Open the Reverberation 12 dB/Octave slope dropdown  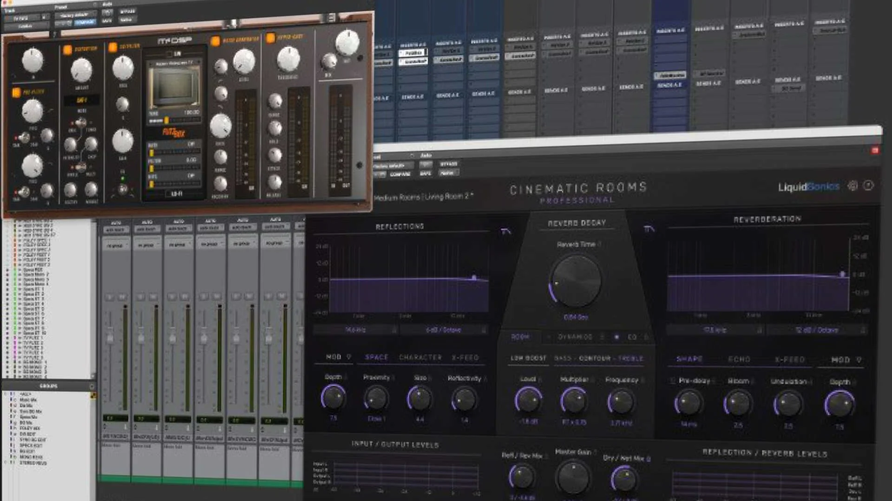click(x=817, y=330)
